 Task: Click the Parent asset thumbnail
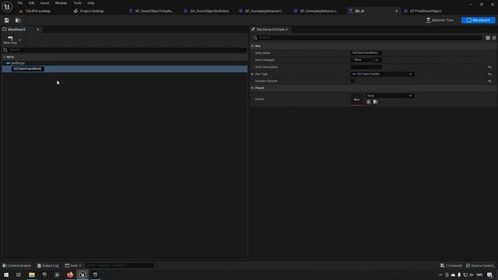[356, 100]
